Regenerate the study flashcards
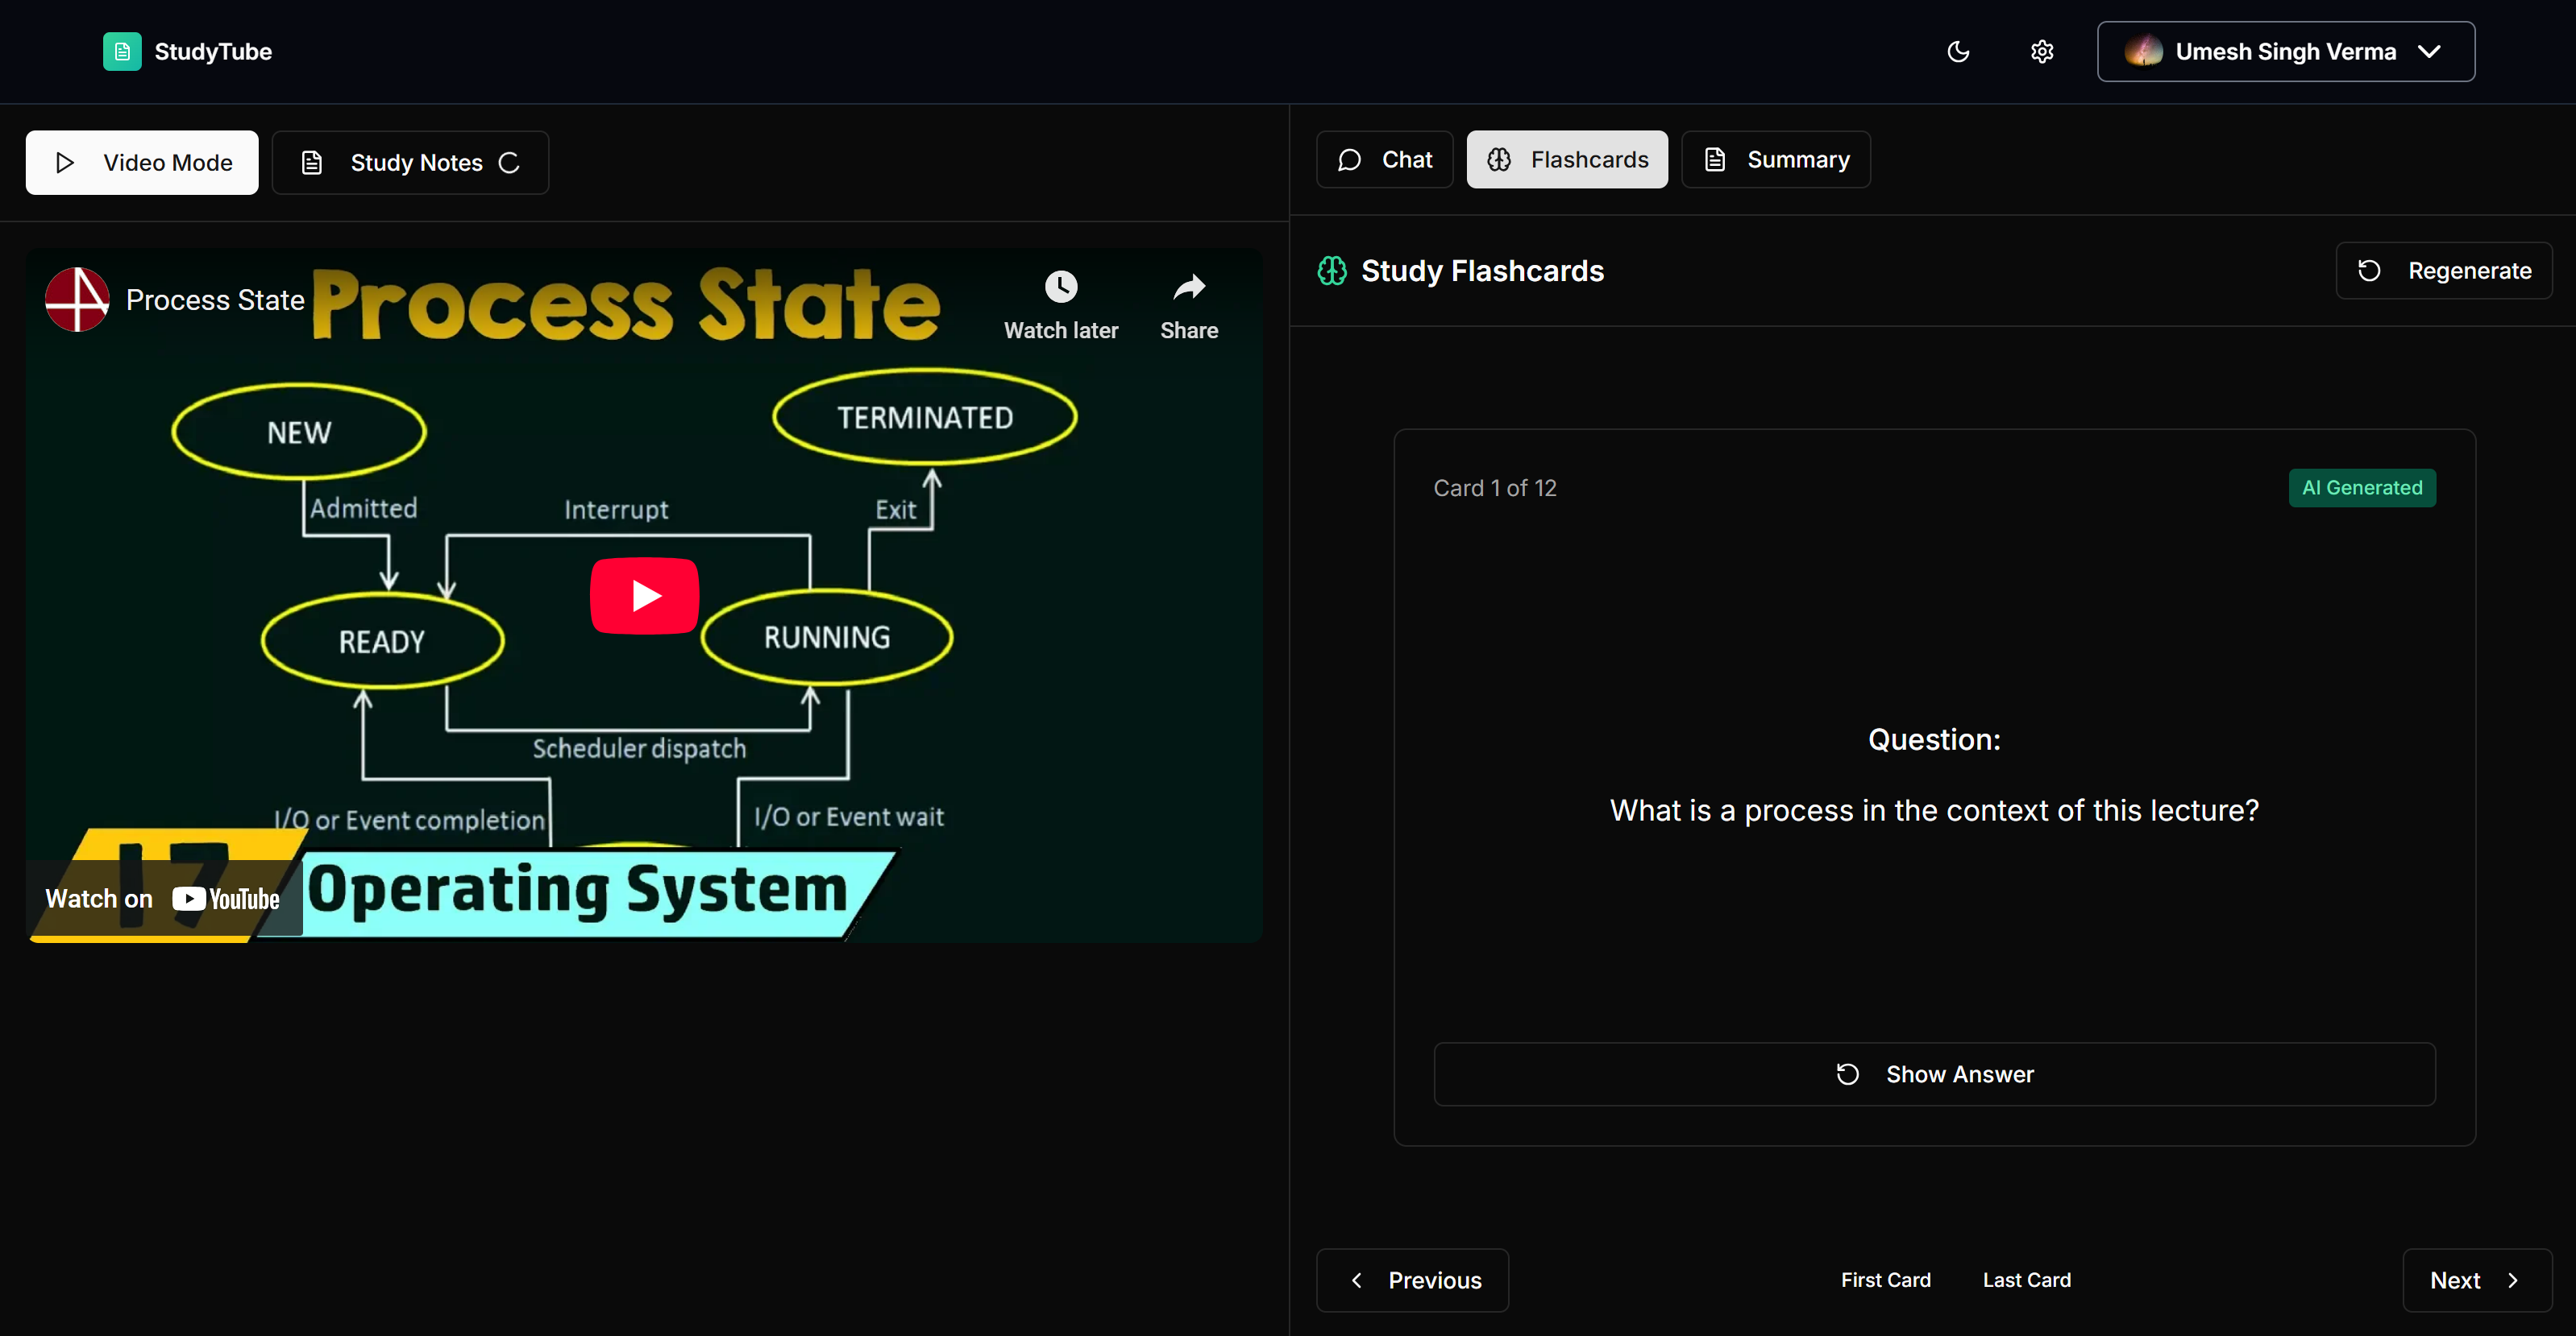The height and width of the screenshot is (1336, 2576). coord(2444,271)
